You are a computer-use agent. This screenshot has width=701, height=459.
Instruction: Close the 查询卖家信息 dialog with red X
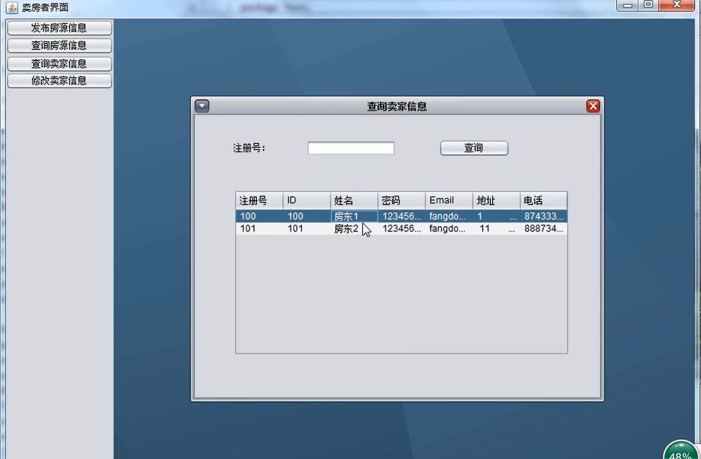[x=593, y=106]
